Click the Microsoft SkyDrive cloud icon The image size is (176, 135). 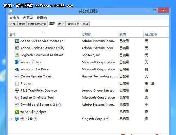pyautogui.click(x=17, y=69)
